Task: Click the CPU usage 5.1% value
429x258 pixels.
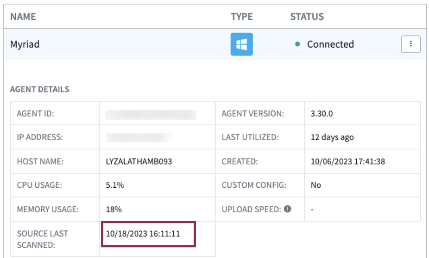Action: click(115, 185)
